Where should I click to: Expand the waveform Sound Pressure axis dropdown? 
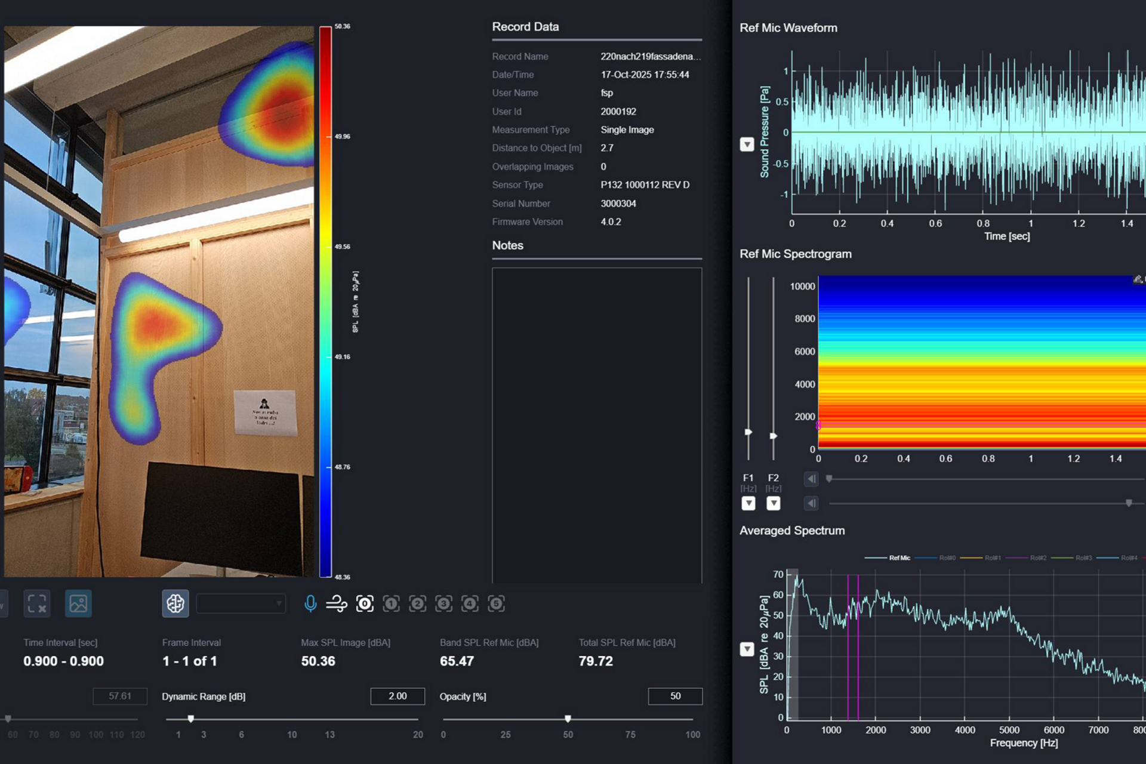pos(747,144)
